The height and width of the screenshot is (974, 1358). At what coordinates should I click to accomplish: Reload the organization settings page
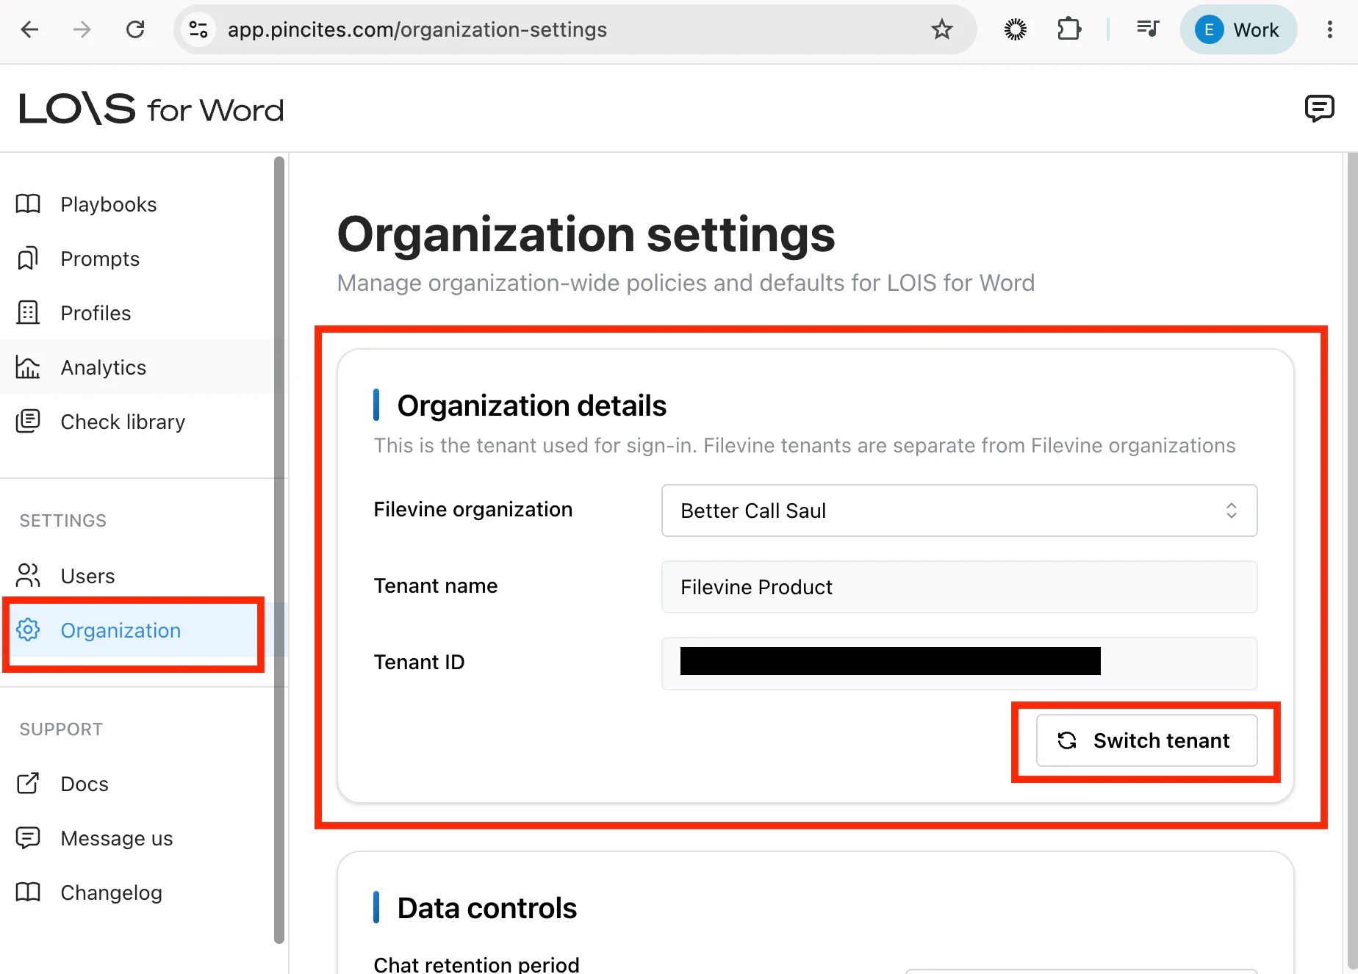click(x=135, y=29)
